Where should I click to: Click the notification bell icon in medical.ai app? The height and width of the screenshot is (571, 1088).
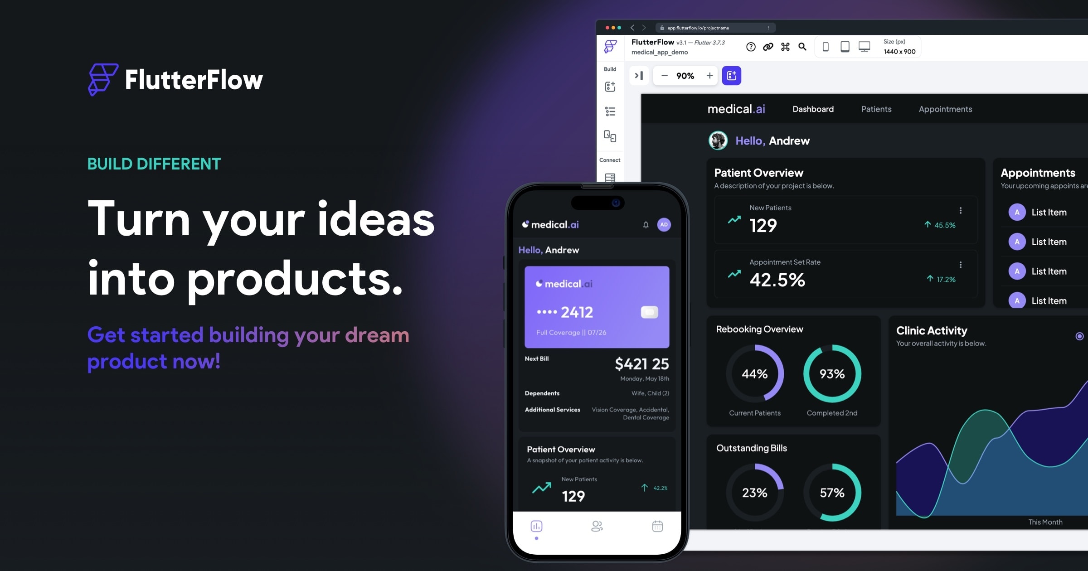643,224
